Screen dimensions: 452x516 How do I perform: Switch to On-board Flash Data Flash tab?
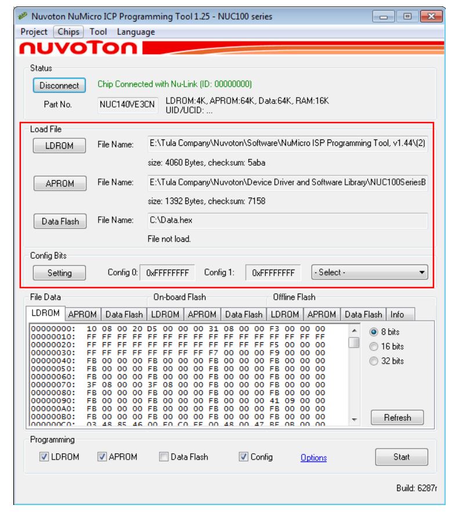(x=244, y=314)
